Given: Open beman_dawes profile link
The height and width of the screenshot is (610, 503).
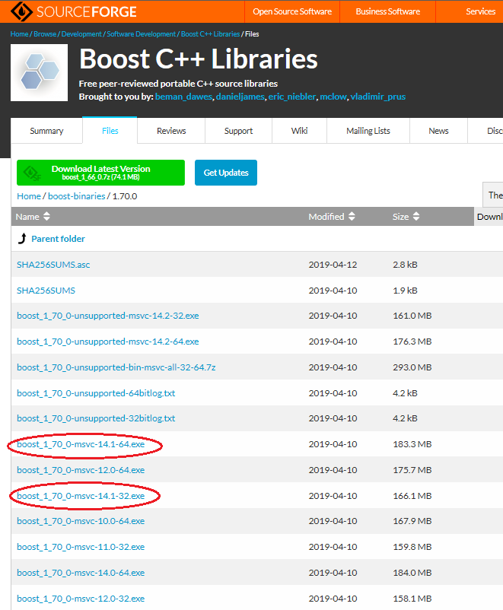Looking at the screenshot, I should (x=183, y=97).
